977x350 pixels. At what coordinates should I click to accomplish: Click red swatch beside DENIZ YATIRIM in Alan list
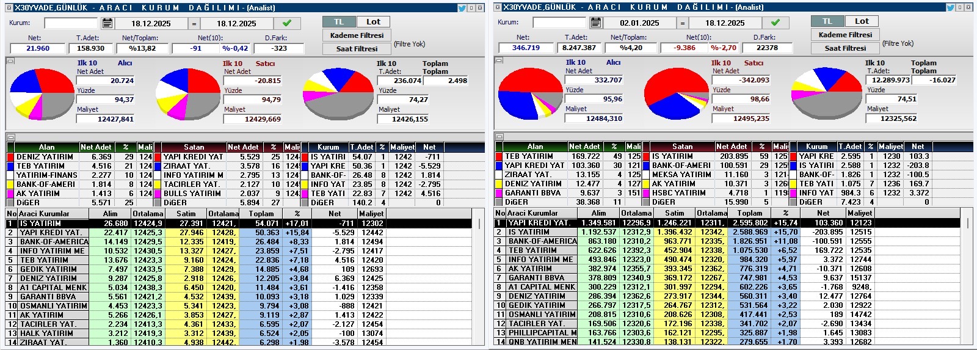click(x=10, y=157)
